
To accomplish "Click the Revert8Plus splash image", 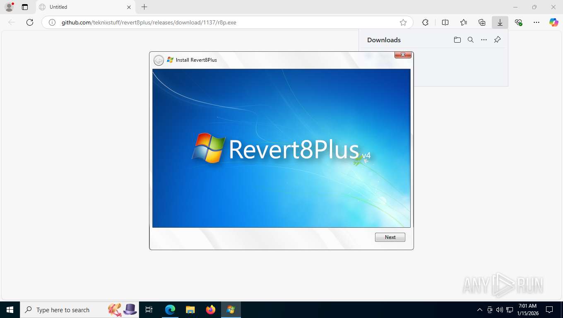I will [x=281, y=148].
